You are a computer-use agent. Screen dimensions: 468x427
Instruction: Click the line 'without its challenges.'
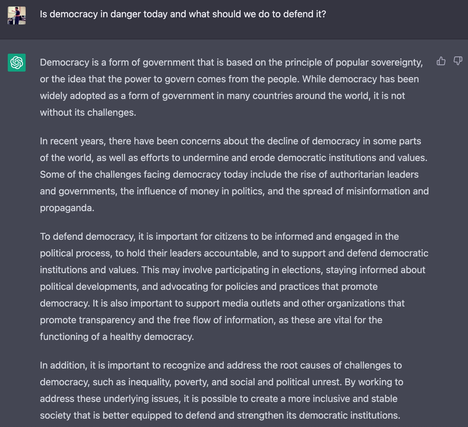click(88, 112)
